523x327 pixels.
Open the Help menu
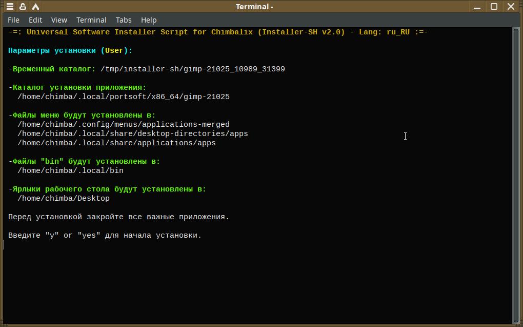(x=149, y=20)
